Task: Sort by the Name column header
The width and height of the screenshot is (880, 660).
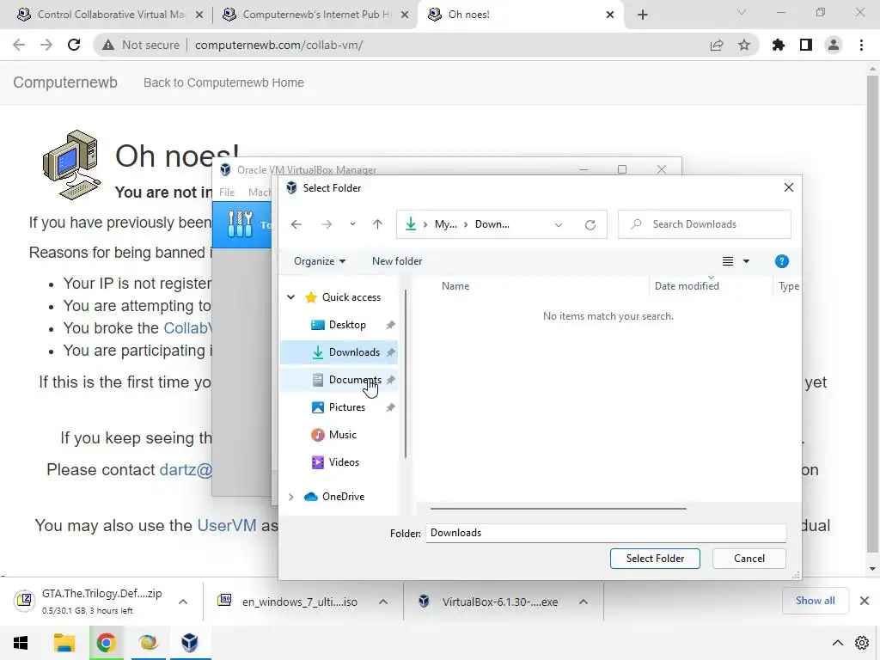Action: point(455,285)
